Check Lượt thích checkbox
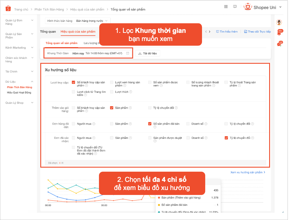Image resolution: width=289 pixels, height=220 pixels. pos(112,92)
